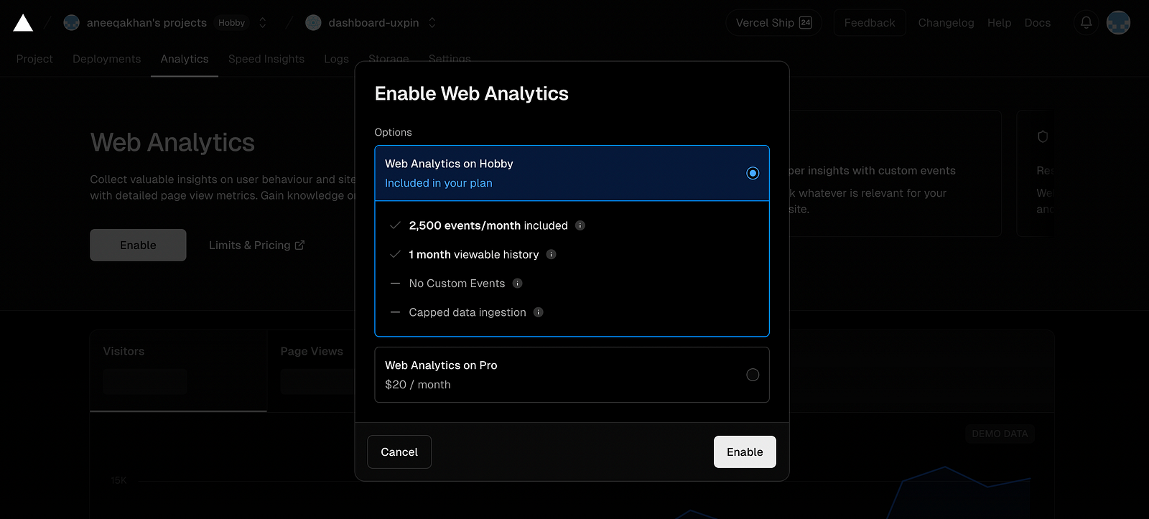The width and height of the screenshot is (1149, 519).
Task: Show info for Capped data ingestion
Action: [538, 312]
